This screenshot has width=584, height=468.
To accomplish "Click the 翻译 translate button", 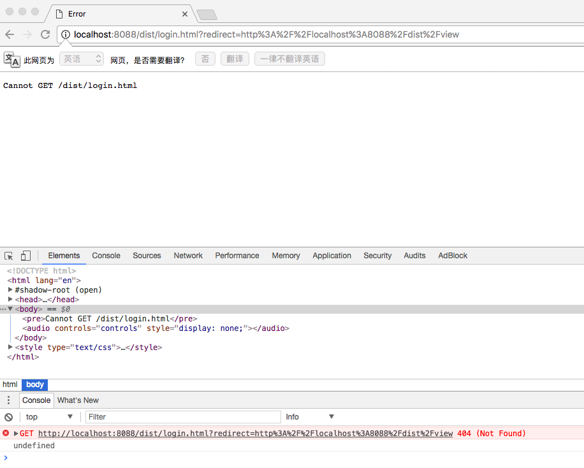I will coord(235,58).
